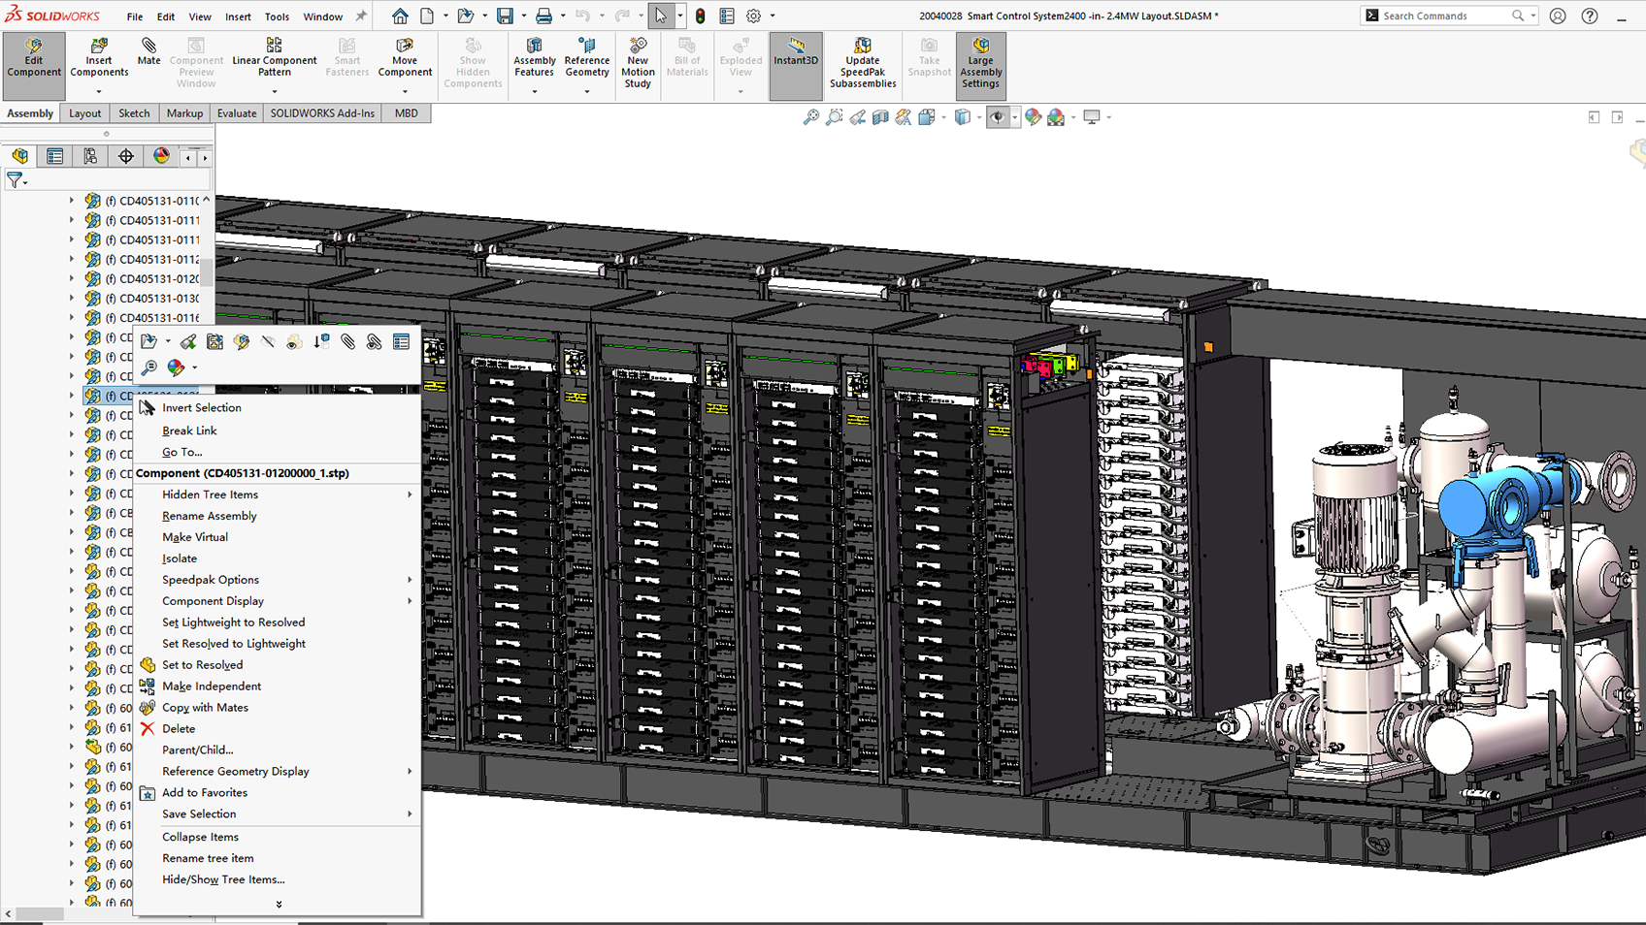
Task: Click the Print icon
Action: (x=543, y=16)
